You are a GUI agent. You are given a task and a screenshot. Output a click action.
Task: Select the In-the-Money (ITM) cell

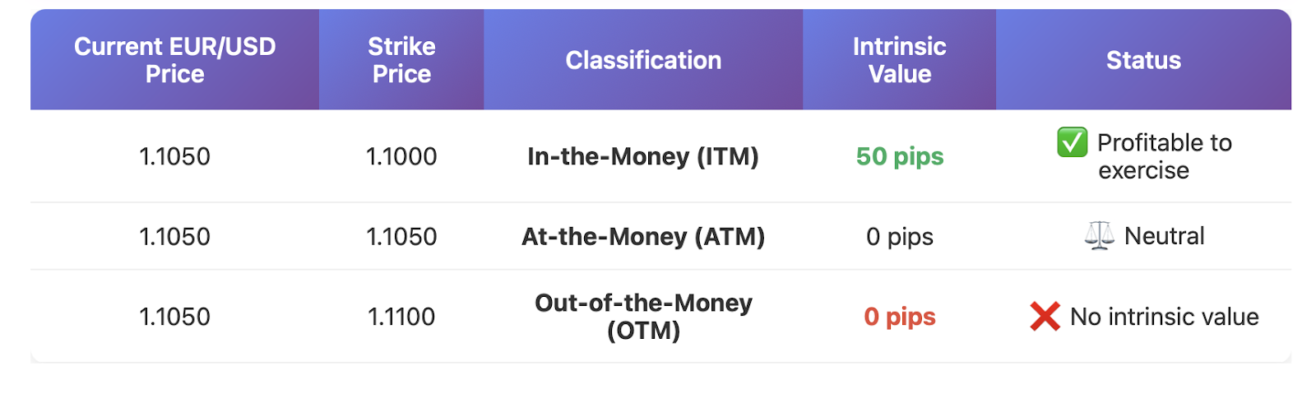click(643, 156)
